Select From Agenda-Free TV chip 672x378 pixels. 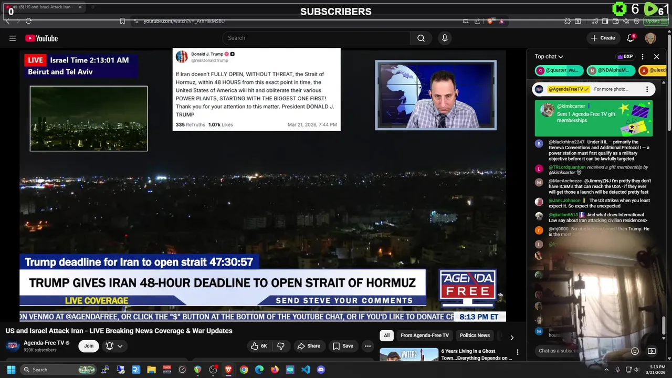click(x=425, y=335)
